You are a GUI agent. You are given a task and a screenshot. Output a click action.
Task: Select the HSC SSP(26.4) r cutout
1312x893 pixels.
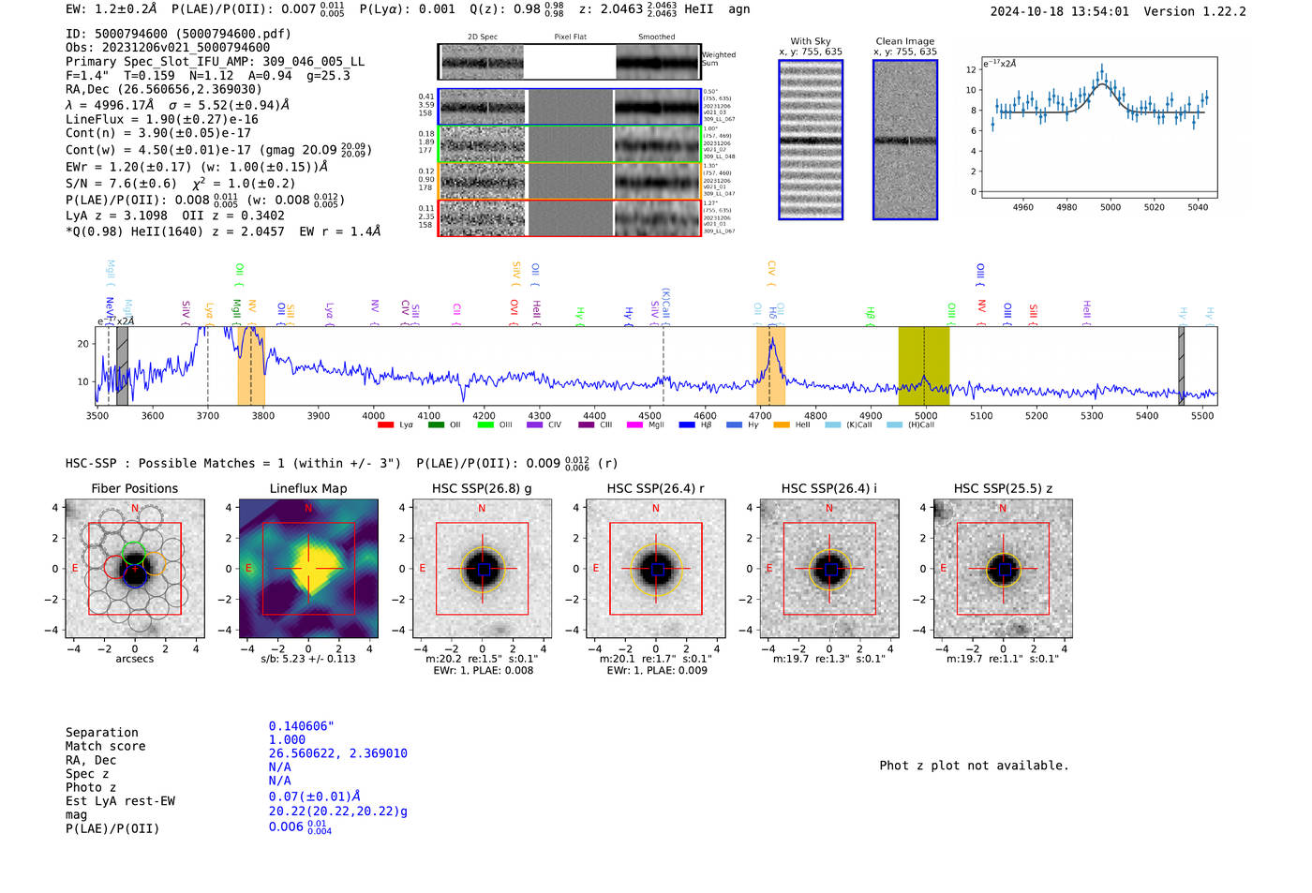(656, 569)
